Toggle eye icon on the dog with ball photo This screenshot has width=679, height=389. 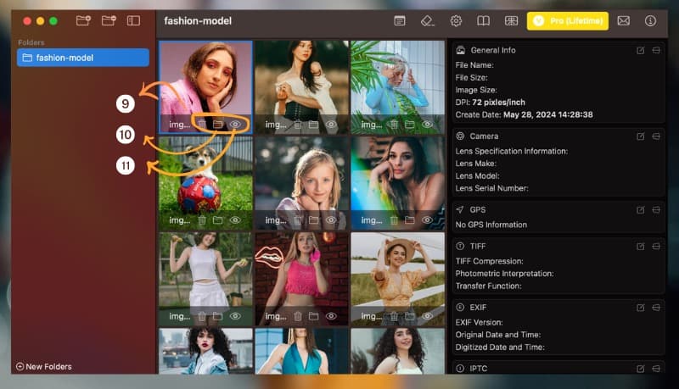click(x=235, y=220)
